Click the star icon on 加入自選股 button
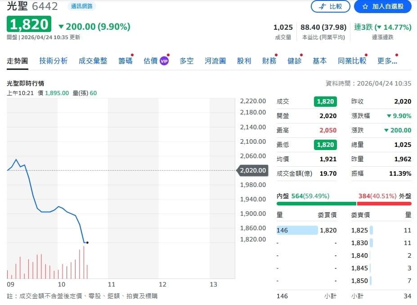This screenshot has height=305, width=417. 365,7
